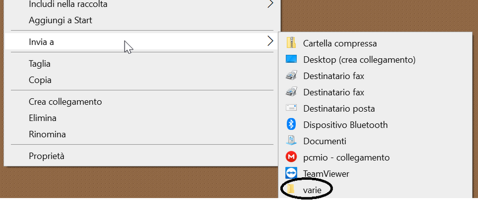Image resolution: width=478 pixels, height=200 pixels.
Task: Click the Destinatario posta envelope icon
Action: 291,107
